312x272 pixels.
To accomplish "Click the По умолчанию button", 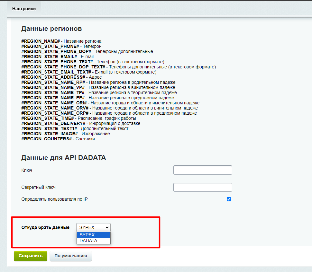I will tap(71, 256).
